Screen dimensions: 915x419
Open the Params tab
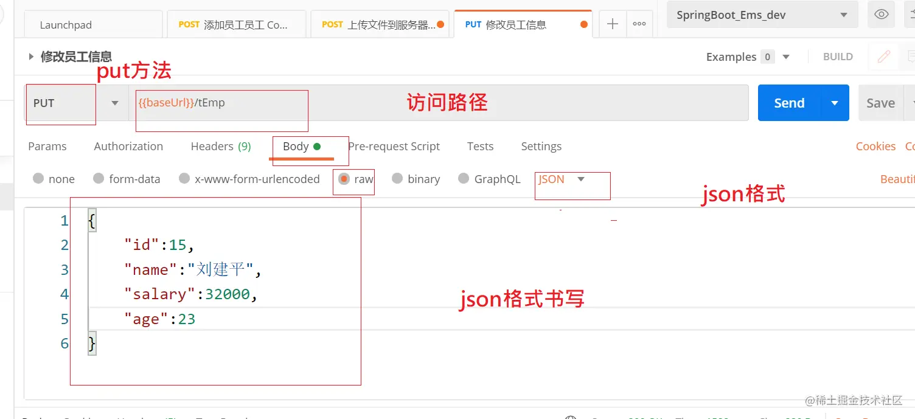[x=47, y=146]
